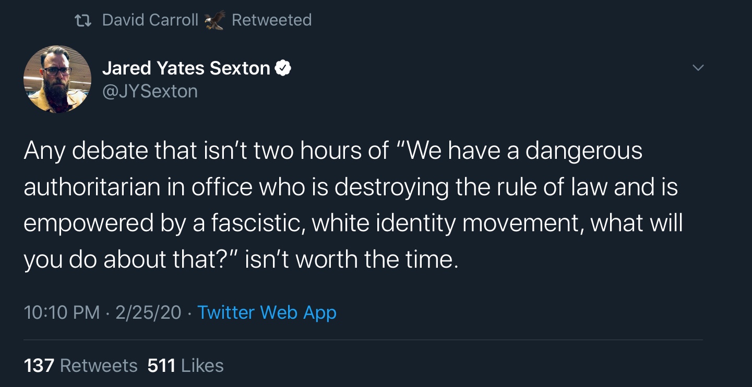Open the Twitter Web App source link
This screenshot has height=387, width=752.
coord(267,313)
